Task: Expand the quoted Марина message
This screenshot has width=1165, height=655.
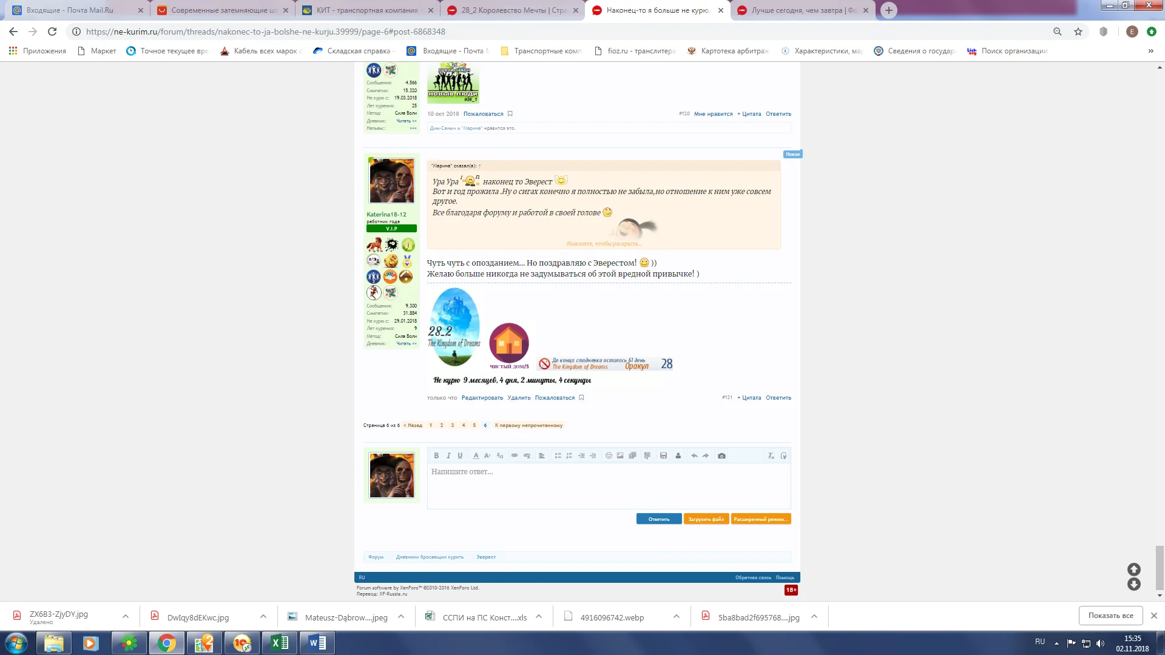Action: (x=603, y=244)
